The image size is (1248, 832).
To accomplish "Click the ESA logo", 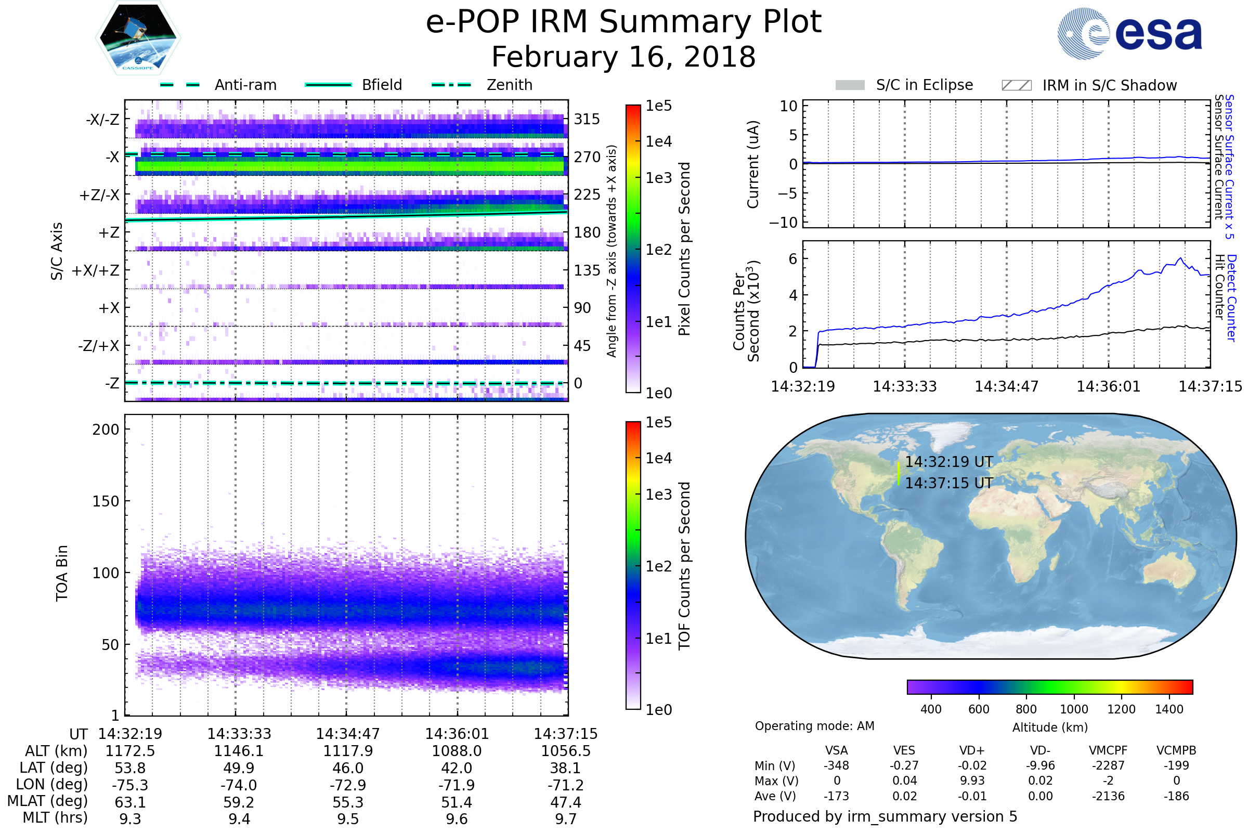I will (1129, 33).
